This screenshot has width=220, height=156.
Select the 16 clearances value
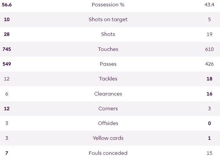tap(209, 94)
